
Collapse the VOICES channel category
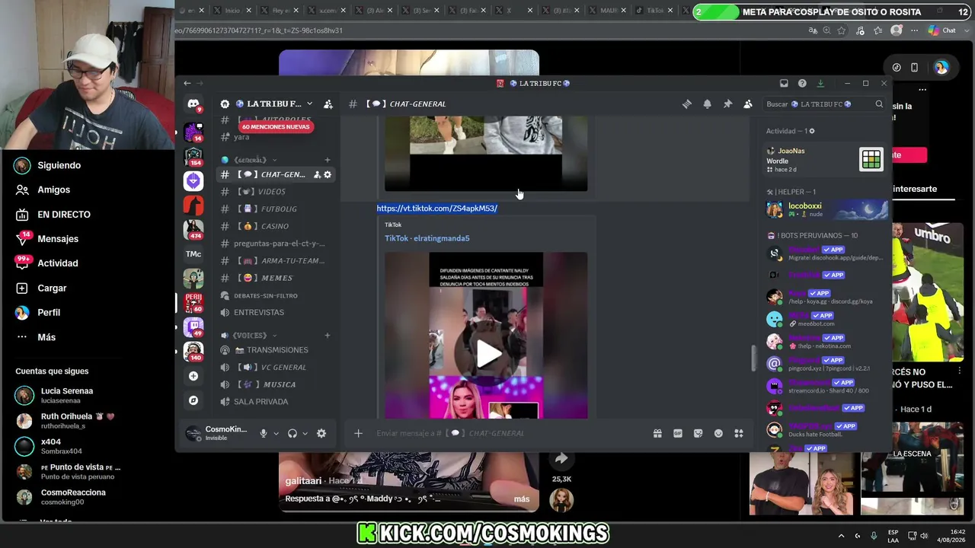coord(256,336)
